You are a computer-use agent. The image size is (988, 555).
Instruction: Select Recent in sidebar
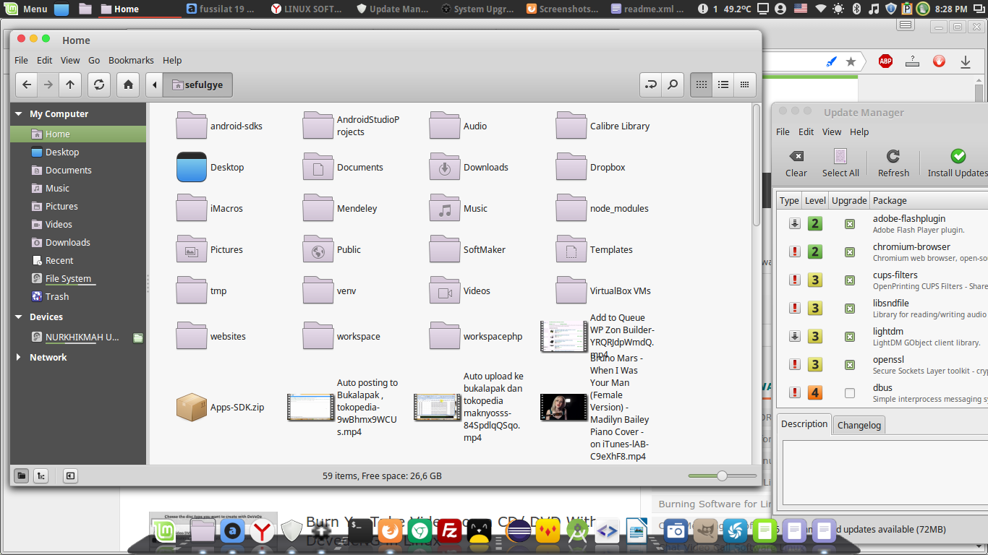[59, 260]
